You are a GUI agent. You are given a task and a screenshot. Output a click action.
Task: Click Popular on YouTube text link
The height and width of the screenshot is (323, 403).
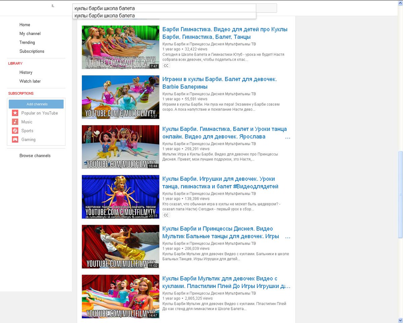(40, 113)
